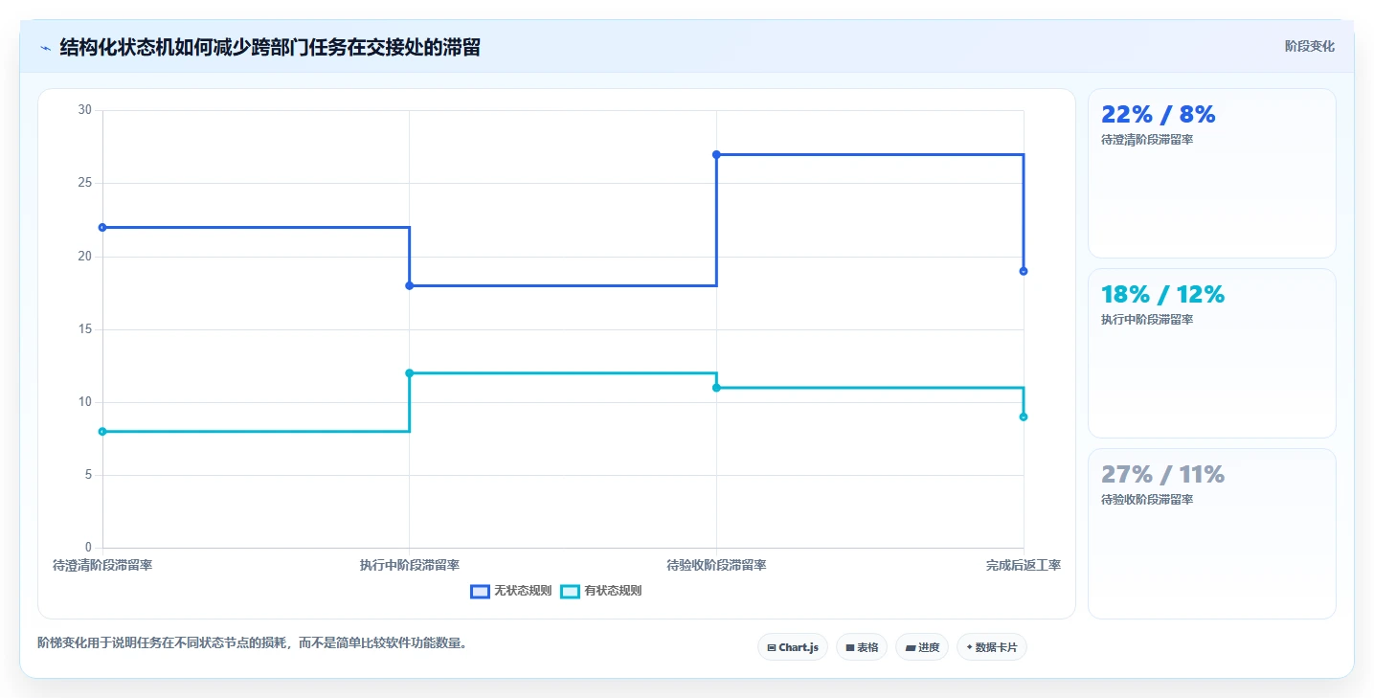Click x-axis label 执行中阶段滞留率 under the chart

(410, 565)
